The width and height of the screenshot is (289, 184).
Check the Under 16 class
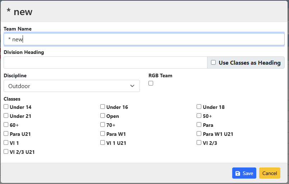103,107
